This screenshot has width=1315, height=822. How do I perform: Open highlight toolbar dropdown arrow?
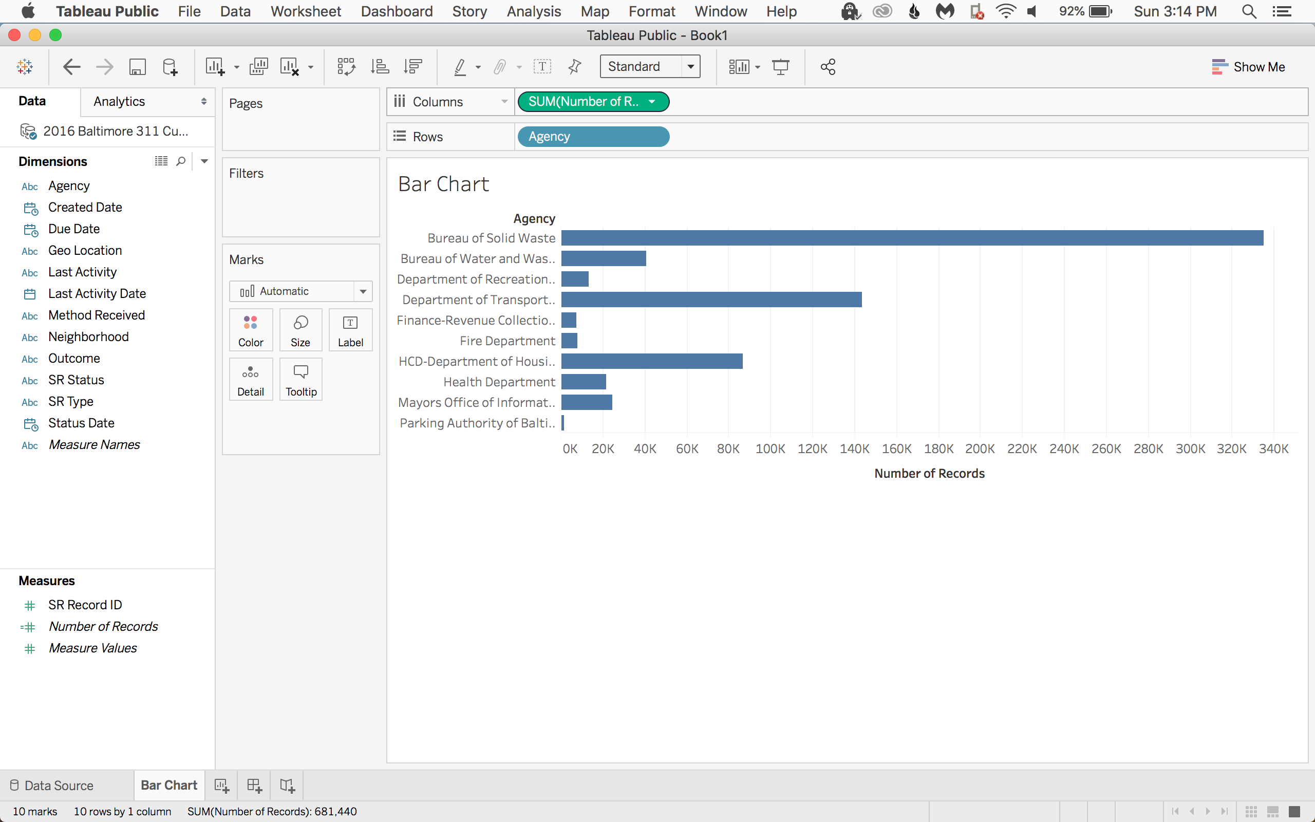point(478,68)
